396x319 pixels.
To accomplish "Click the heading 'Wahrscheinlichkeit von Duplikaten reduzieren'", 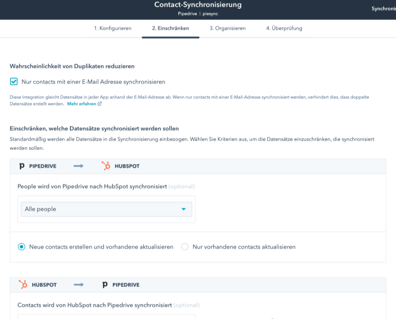I will pos(72,66).
